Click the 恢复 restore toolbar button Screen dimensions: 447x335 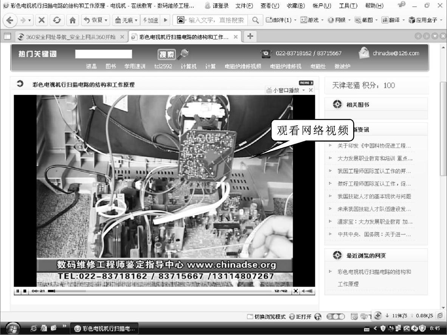click(x=93, y=20)
